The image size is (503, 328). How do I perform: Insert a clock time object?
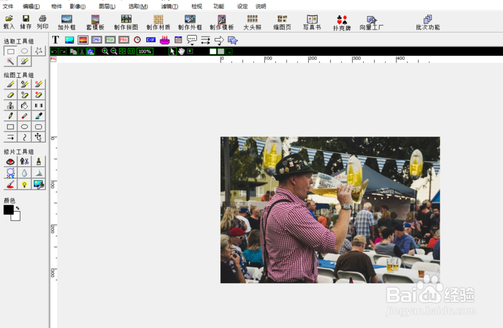click(137, 40)
